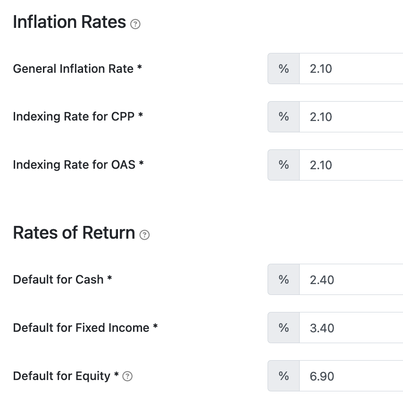The height and width of the screenshot is (415, 403).
Task: Click the percent symbol for Default Equity
Action: coord(284,376)
